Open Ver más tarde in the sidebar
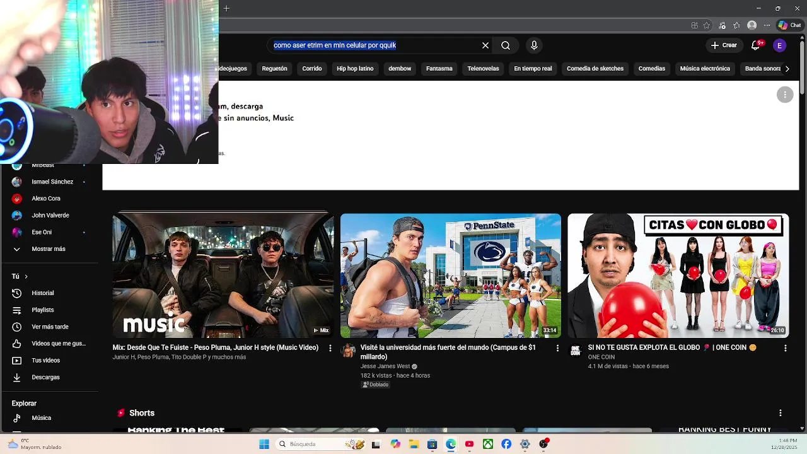This screenshot has width=807, height=454. (x=50, y=327)
